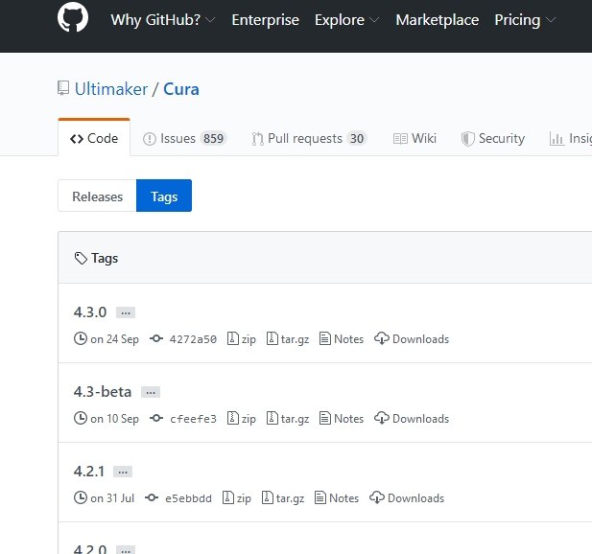Image resolution: width=592 pixels, height=554 pixels.
Task: Open the Ultimaker owner link
Action: 111,89
